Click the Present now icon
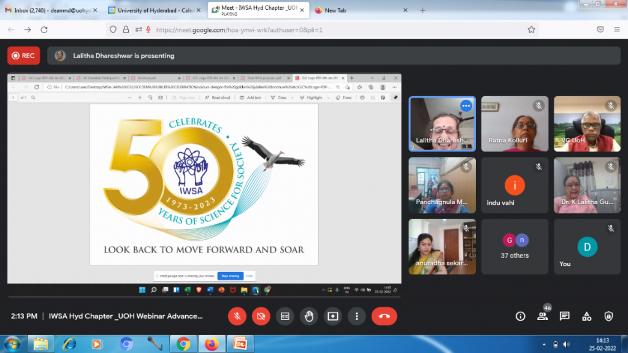 [333, 316]
